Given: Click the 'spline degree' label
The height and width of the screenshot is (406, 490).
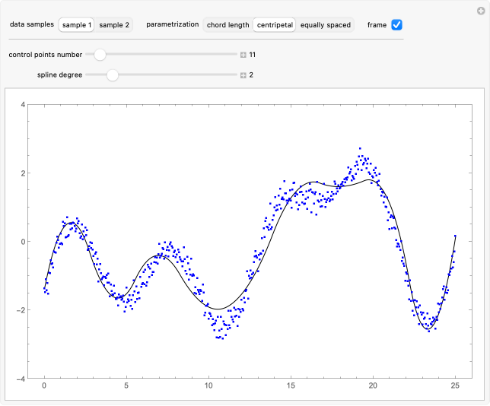Looking at the screenshot, I should pos(59,75).
